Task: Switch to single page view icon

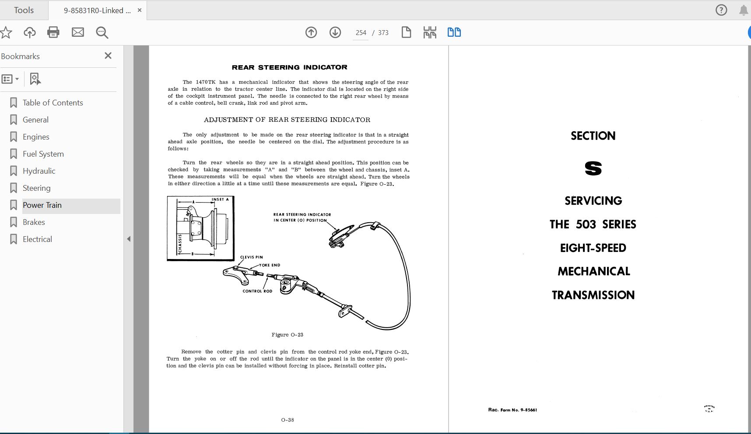Action: coord(407,32)
